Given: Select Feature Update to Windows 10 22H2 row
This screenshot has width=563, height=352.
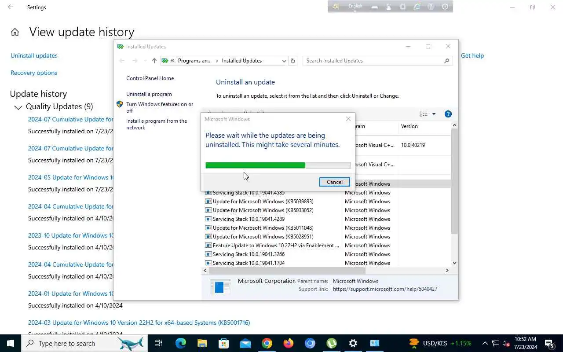Looking at the screenshot, I should [x=328, y=246].
